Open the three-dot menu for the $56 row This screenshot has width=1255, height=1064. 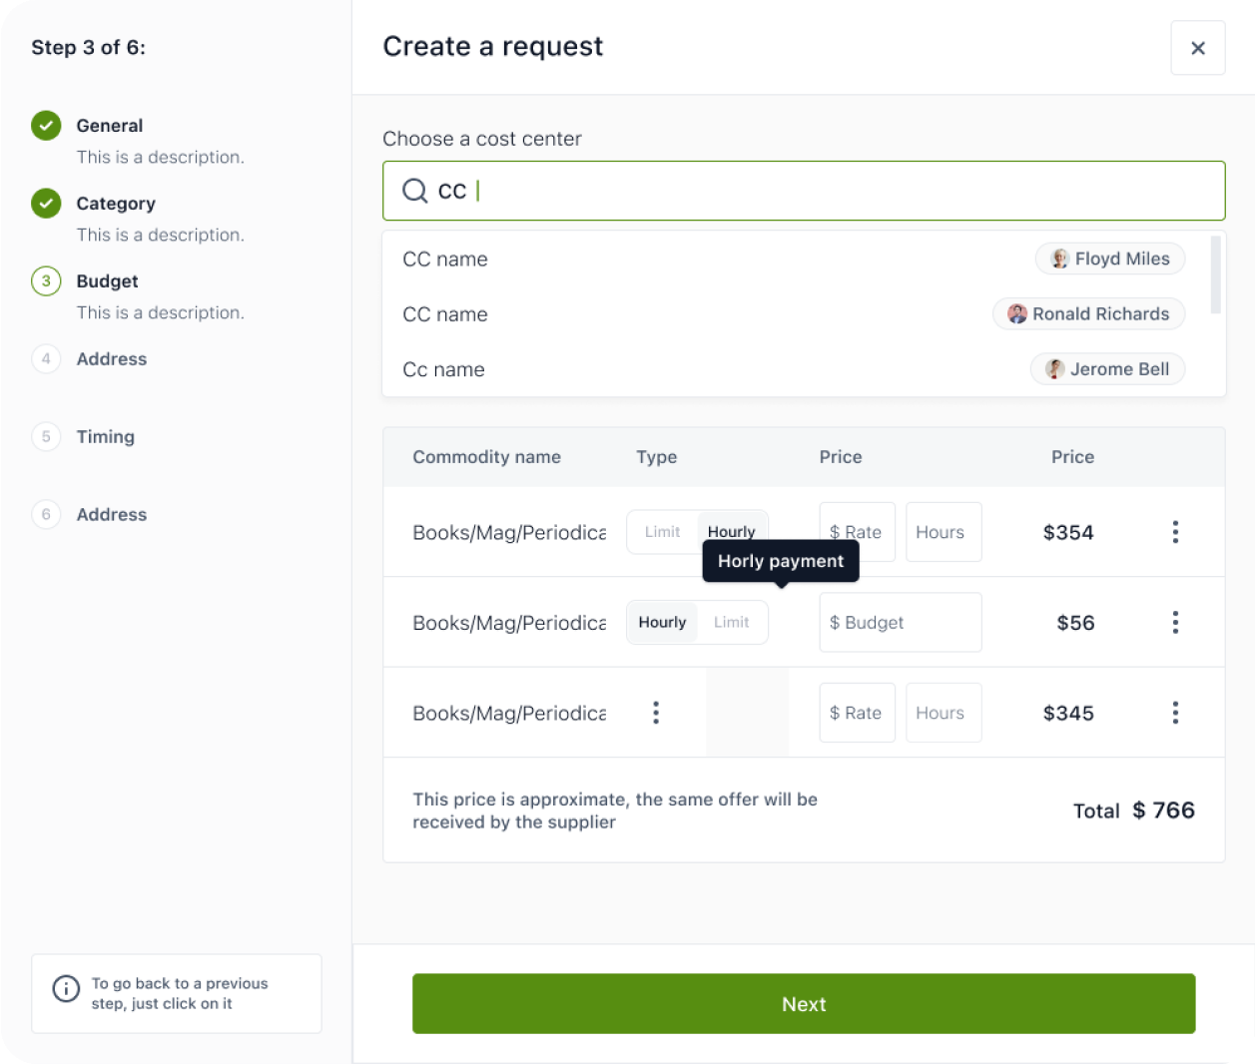[x=1175, y=622]
